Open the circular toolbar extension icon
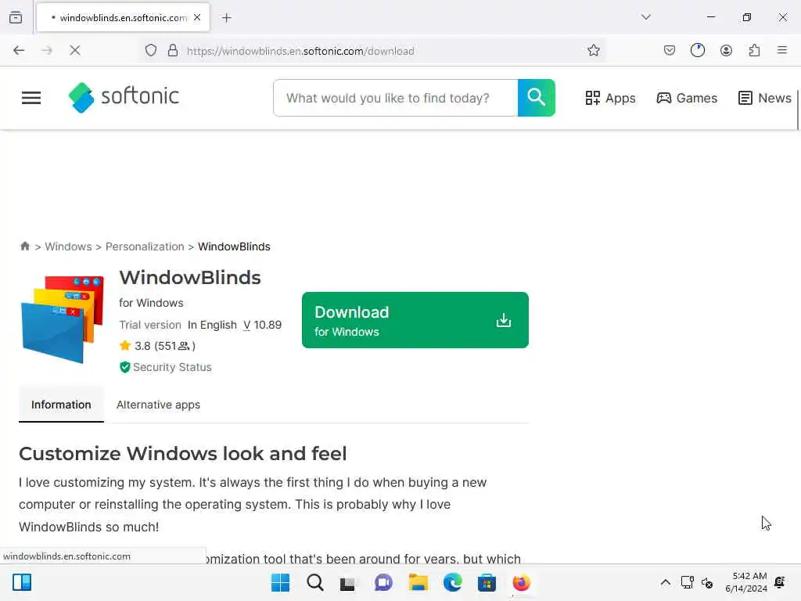This screenshot has height=601, width=801. pos(698,50)
